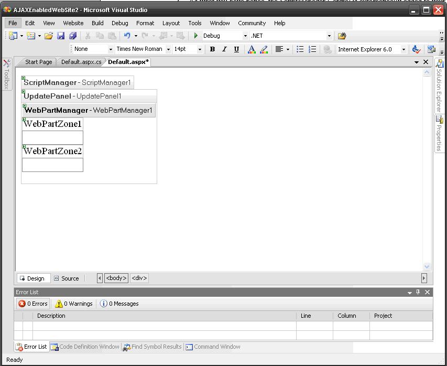Select the <div> tag navigator button
The width and height of the screenshot is (447, 366).
pyautogui.click(x=139, y=278)
